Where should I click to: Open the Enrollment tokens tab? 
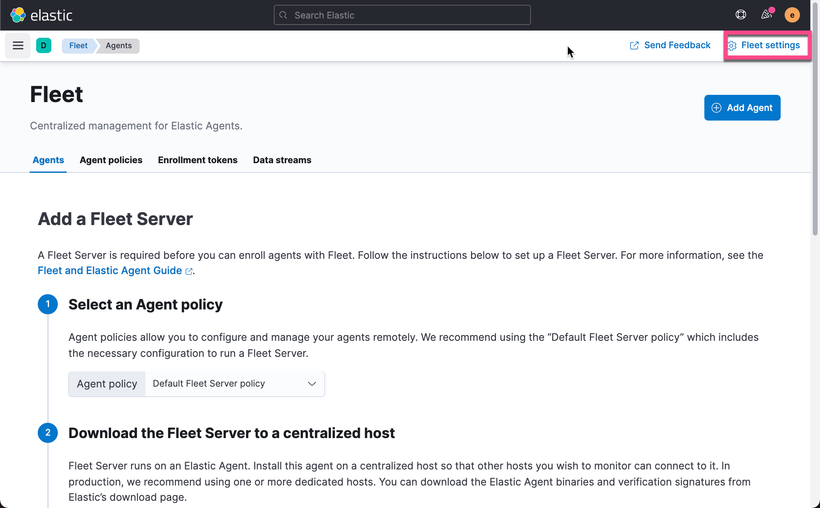(x=198, y=160)
